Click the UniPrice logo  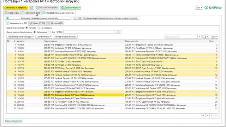[213, 8]
